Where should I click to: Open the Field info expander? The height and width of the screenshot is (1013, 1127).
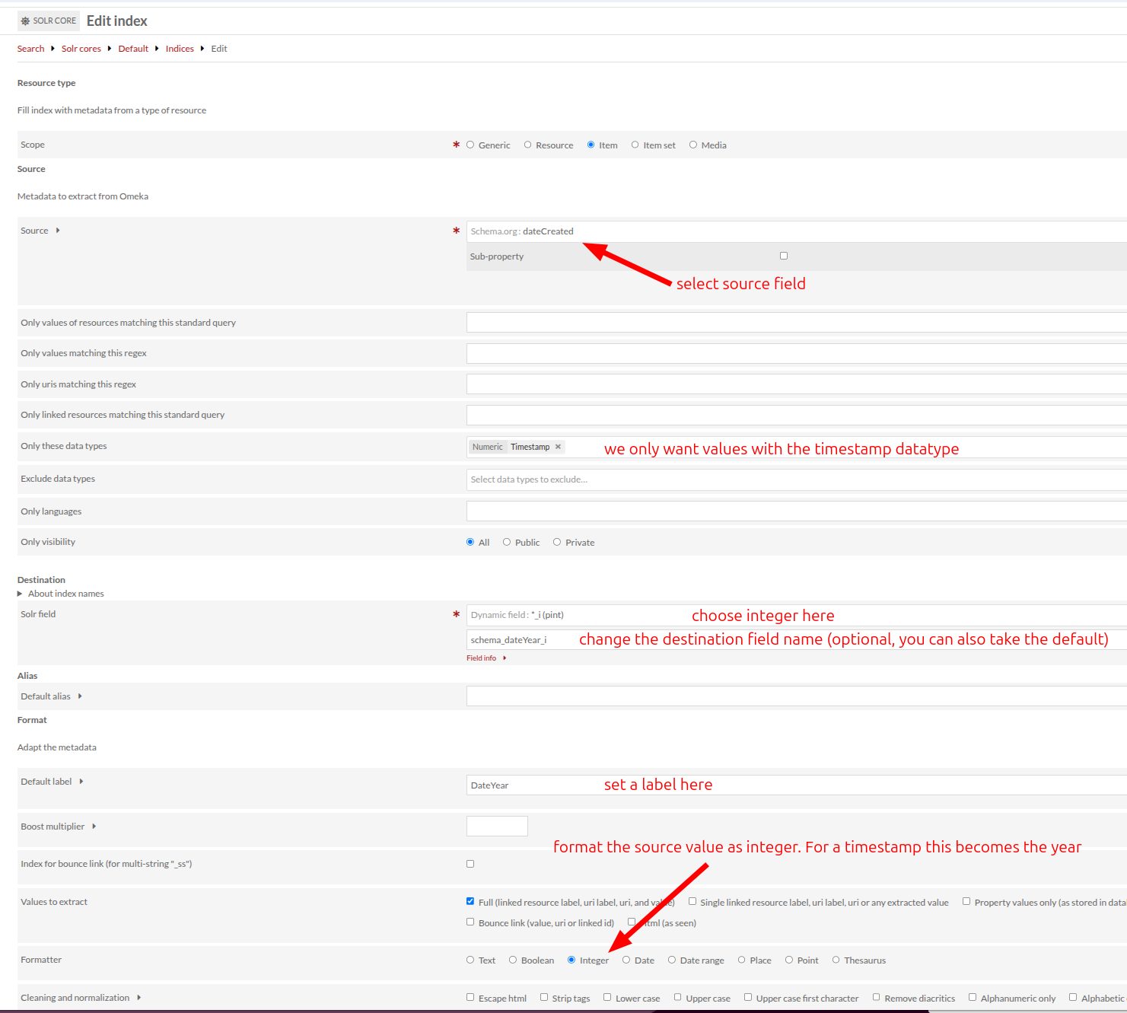pyautogui.click(x=504, y=658)
